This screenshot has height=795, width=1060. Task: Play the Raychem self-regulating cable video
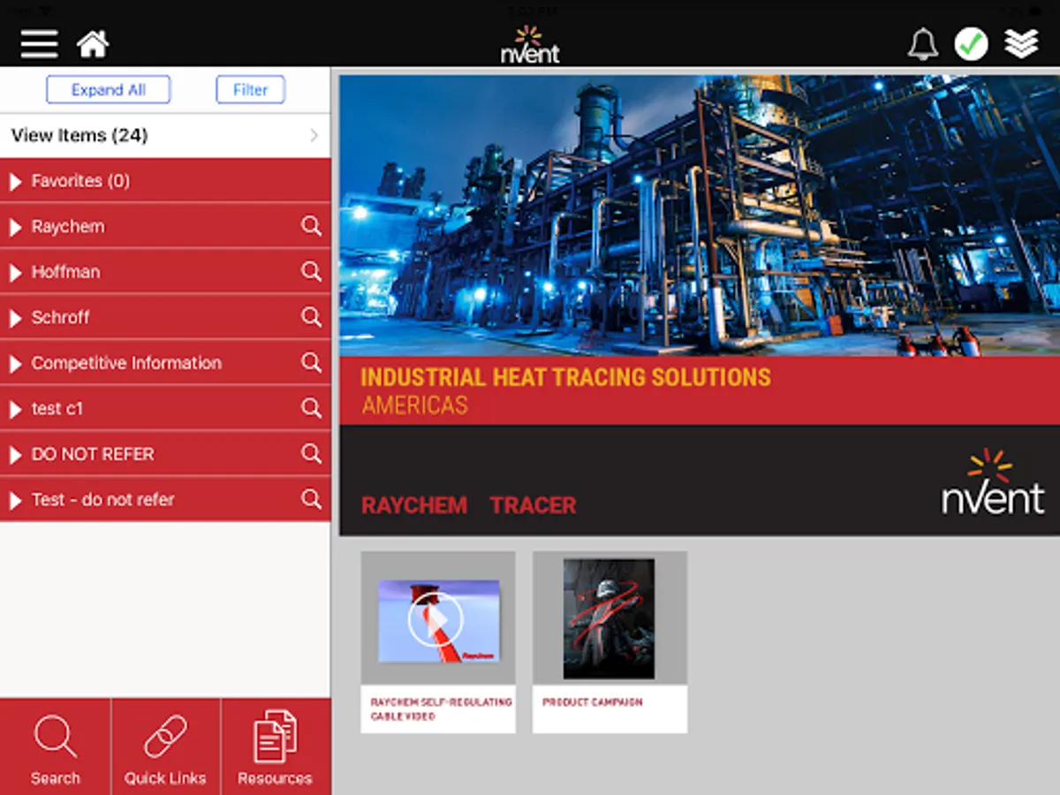(436, 620)
